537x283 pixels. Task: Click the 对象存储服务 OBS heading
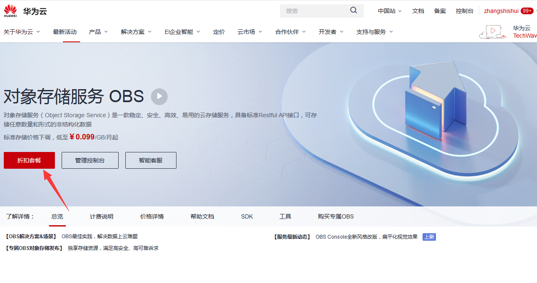click(74, 97)
